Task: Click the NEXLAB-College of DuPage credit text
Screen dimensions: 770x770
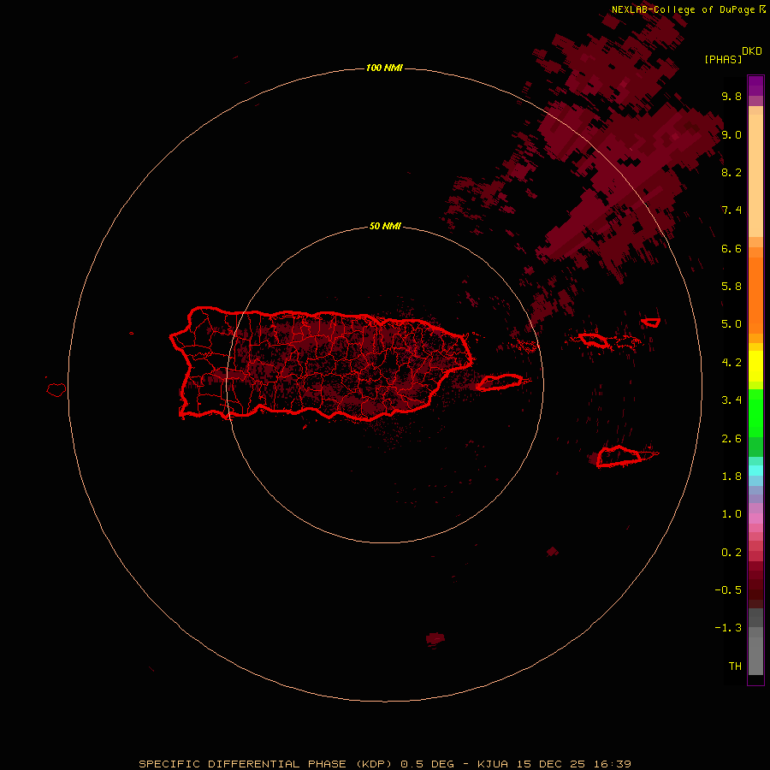Action: click(x=688, y=9)
